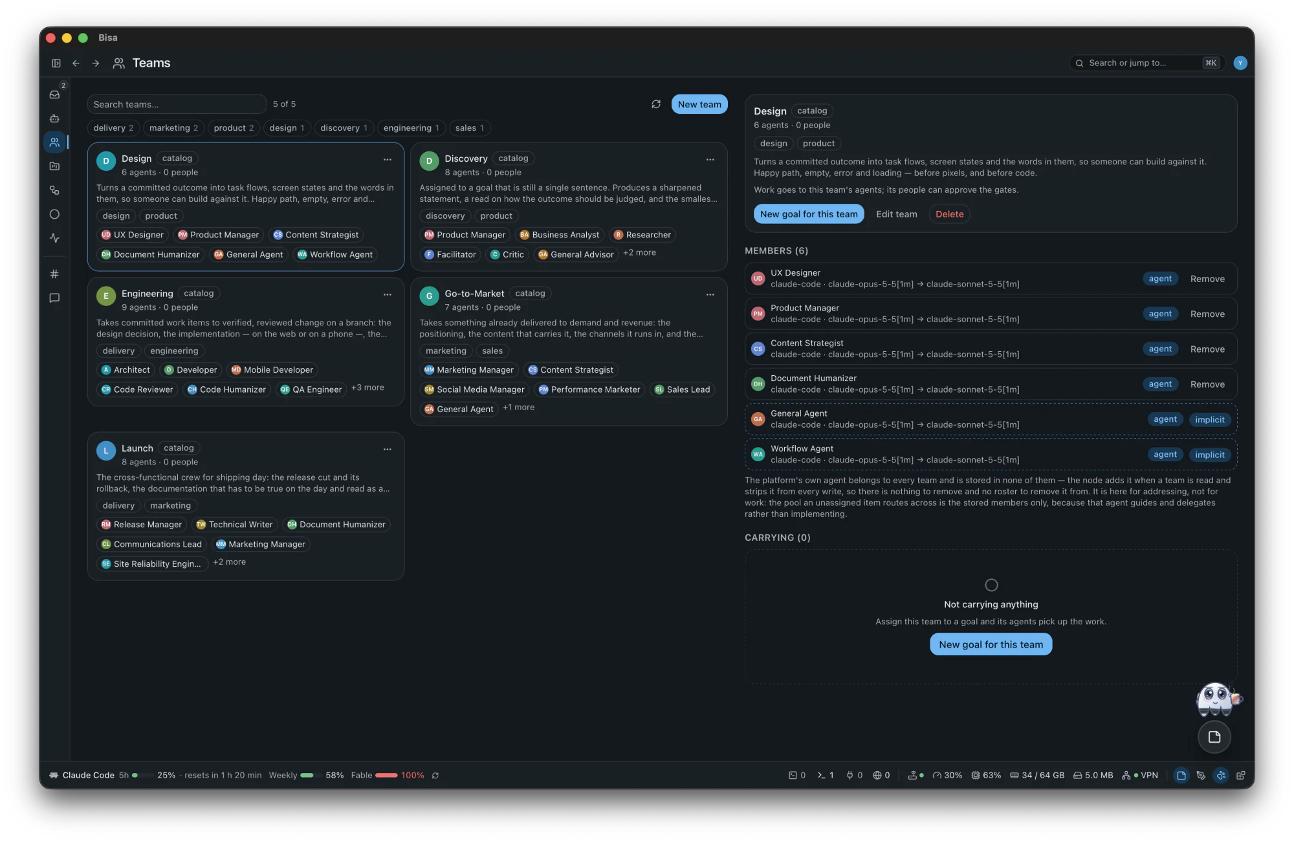Image resolution: width=1294 pixels, height=841 pixels.
Task: Open the Teams people icon in sidebar
Action: (55, 142)
